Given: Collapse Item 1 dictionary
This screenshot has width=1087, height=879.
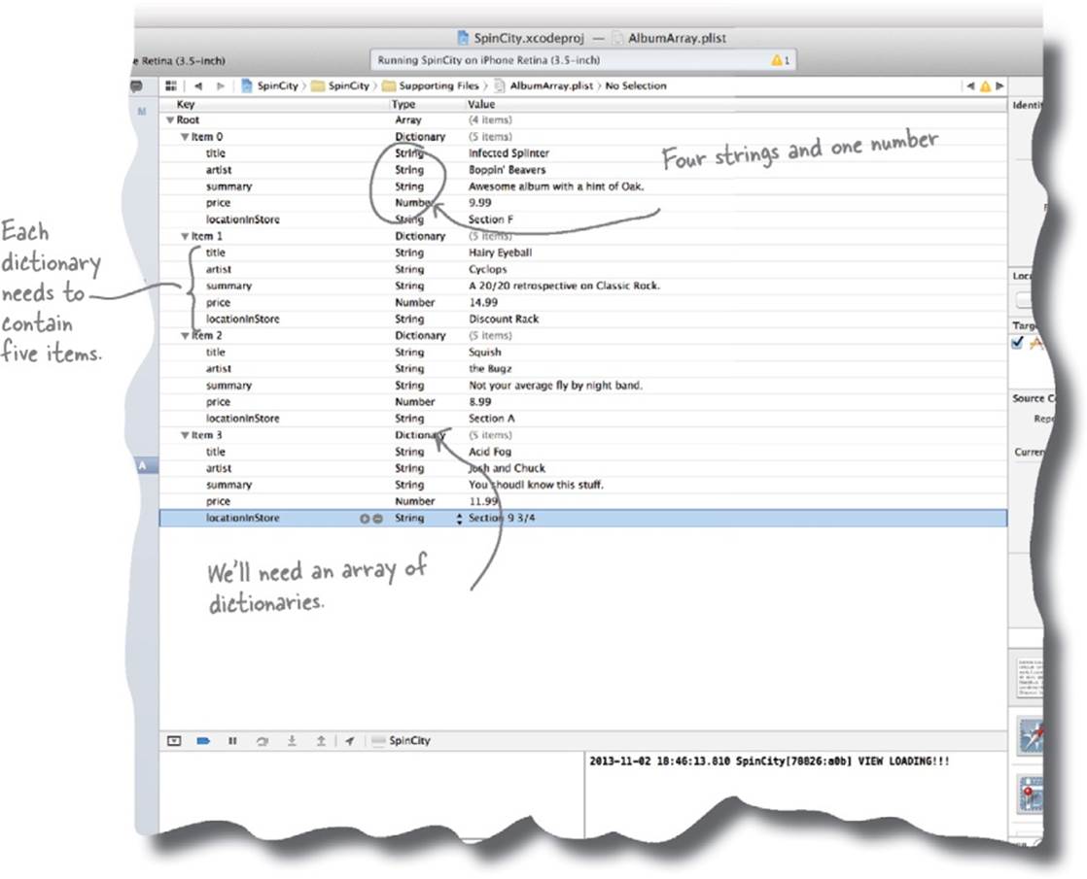Looking at the screenshot, I should [185, 236].
